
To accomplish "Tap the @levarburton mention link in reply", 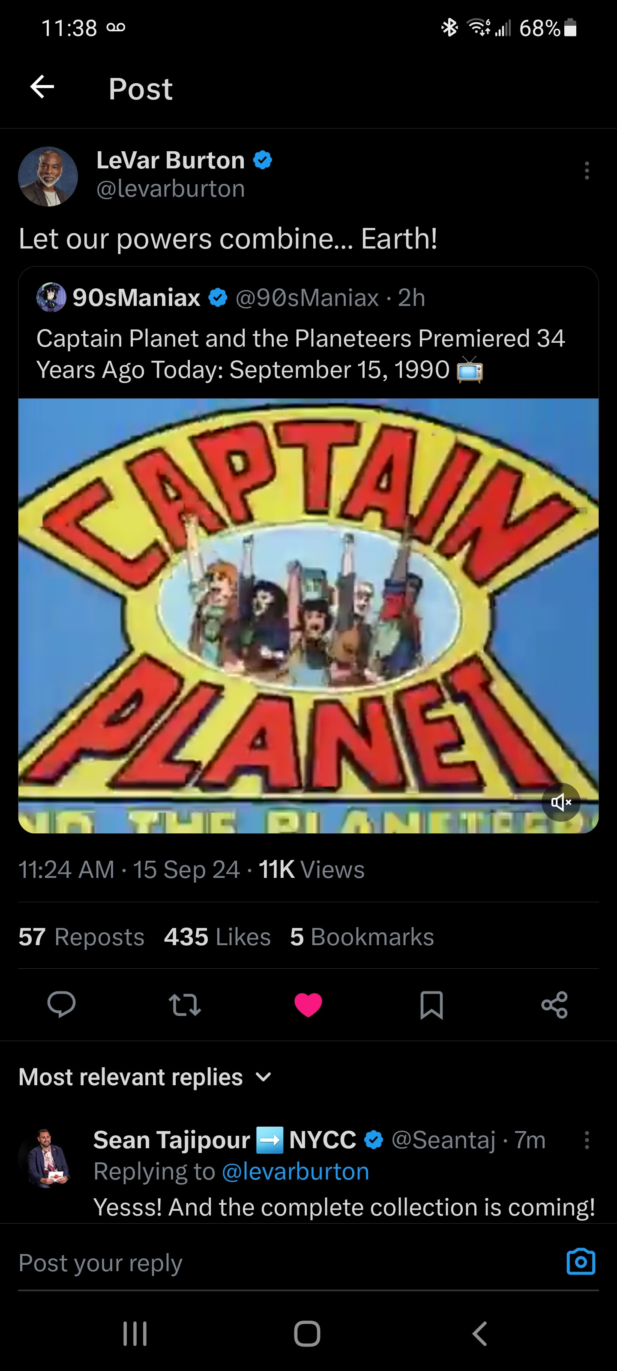I will pyautogui.click(x=296, y=1172).
